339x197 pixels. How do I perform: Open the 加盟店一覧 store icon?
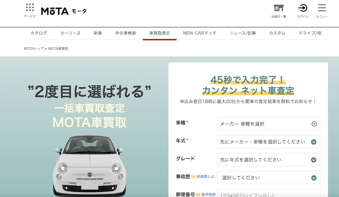pos(278,11)
